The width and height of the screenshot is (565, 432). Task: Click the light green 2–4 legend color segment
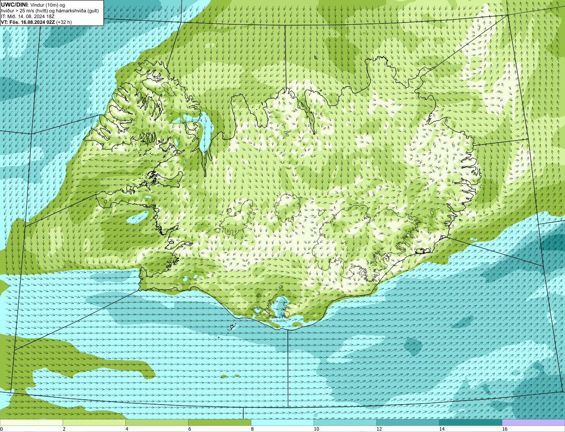pos(94,422)
